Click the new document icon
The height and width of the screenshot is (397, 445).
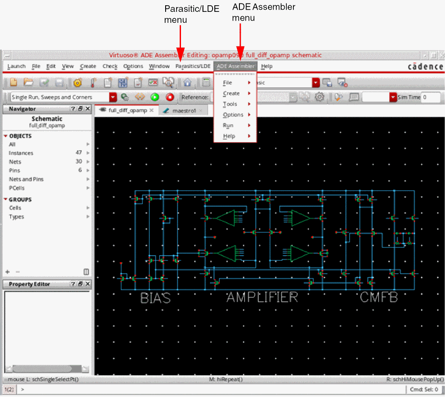point(14,82)
